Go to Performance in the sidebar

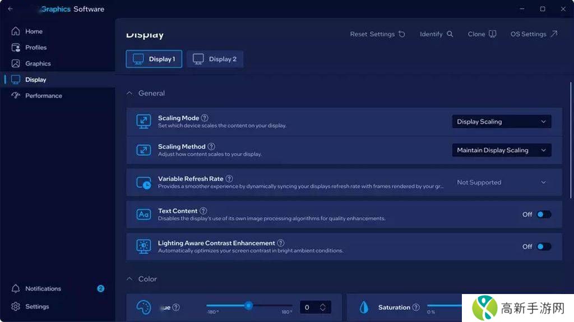click(x=43, y=96)
